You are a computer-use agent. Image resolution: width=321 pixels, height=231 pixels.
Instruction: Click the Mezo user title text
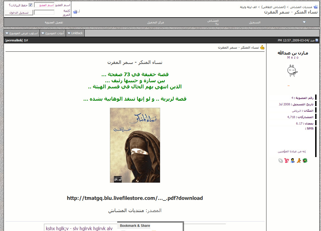click(293, 58)
